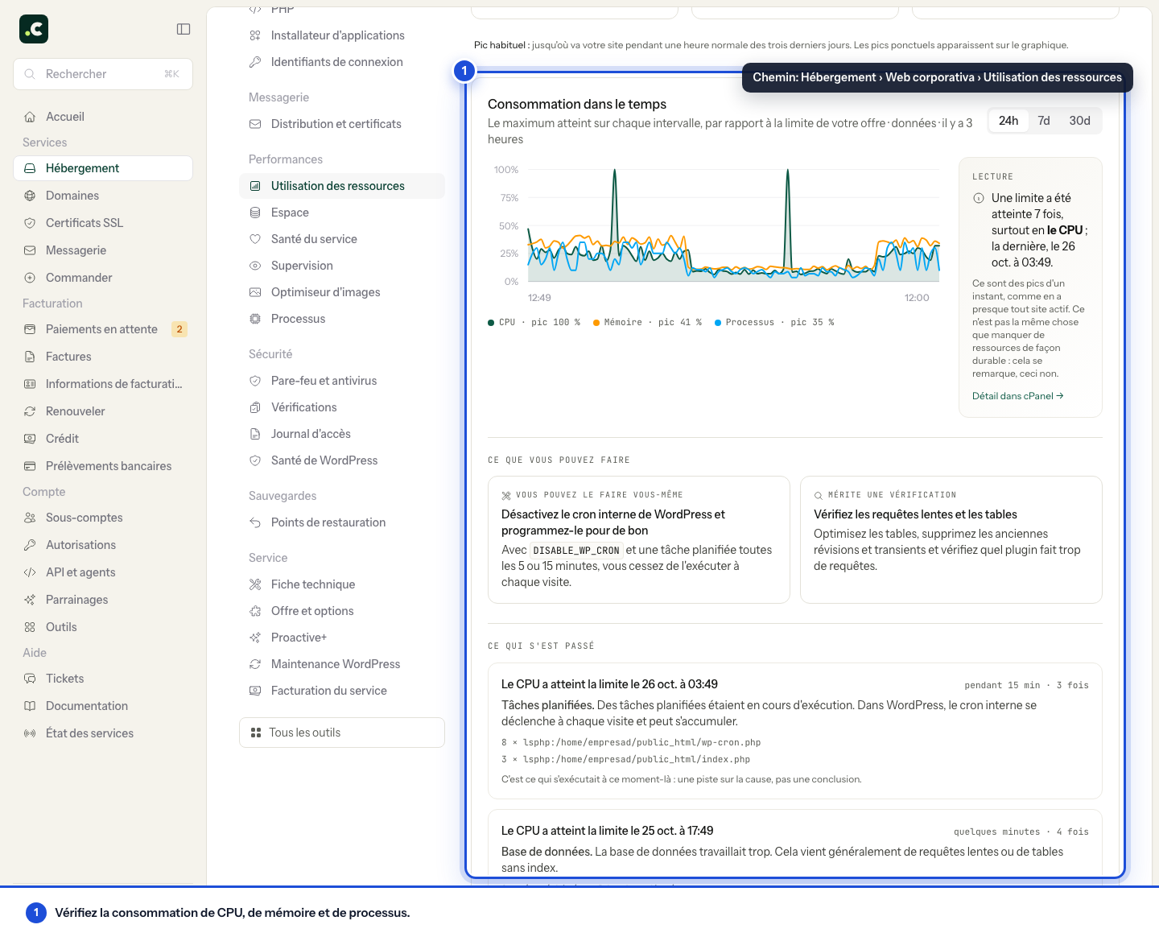The image size is (1159, 937).
Task: Click the Certificats SSL shield icon
Action: pos(30,223)
